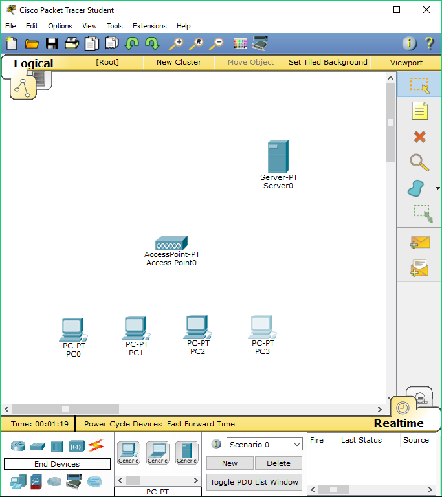
Task: Choose the Delete tool red X
Action: [x=419, y=137]
